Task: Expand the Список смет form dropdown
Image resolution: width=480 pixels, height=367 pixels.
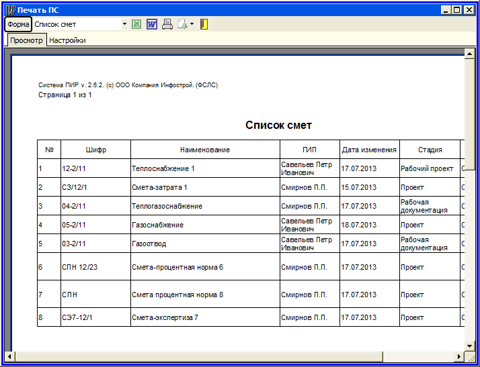Action: tap(124, 25)
